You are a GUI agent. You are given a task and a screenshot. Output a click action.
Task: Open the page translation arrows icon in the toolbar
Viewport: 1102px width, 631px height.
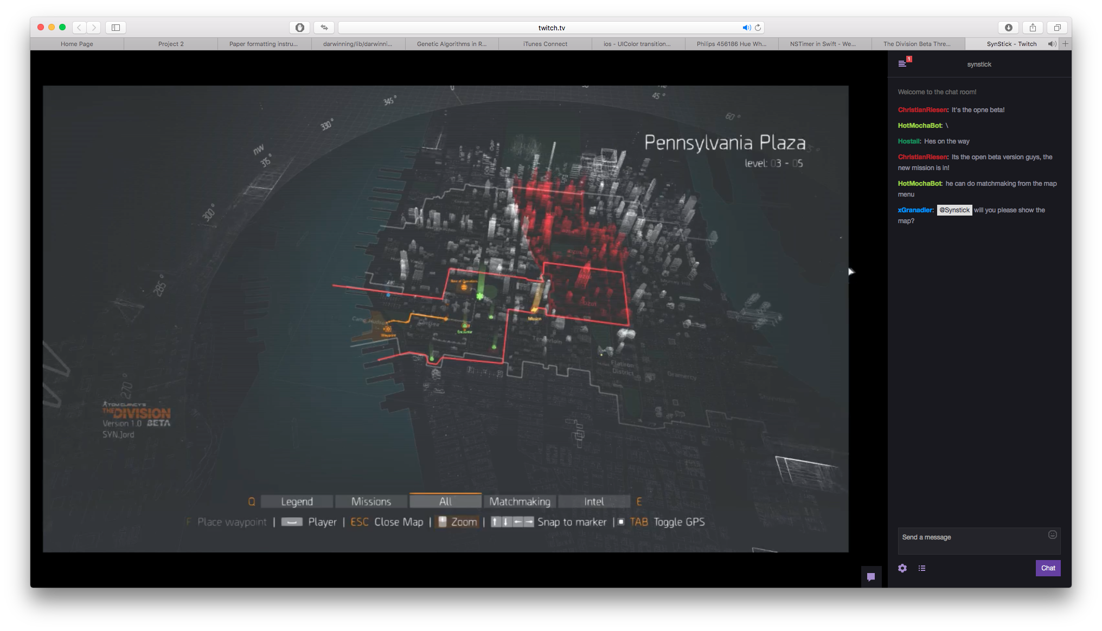tap(324, 27)
